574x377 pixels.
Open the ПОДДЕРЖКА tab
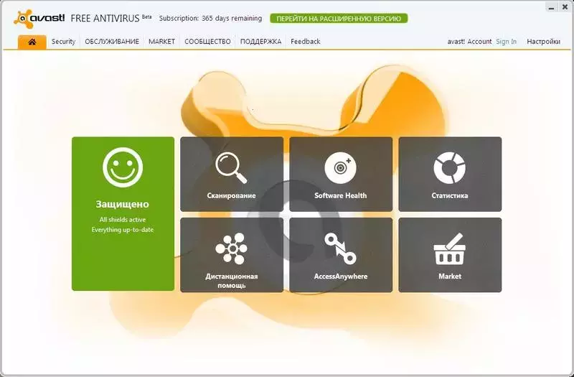click(x=260, y=42)
